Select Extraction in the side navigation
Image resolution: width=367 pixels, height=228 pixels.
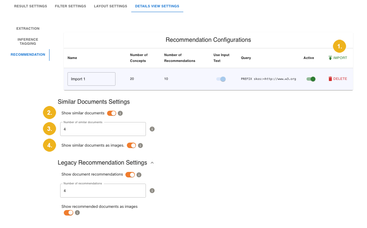pyautogui.click(x=28, y=29)
